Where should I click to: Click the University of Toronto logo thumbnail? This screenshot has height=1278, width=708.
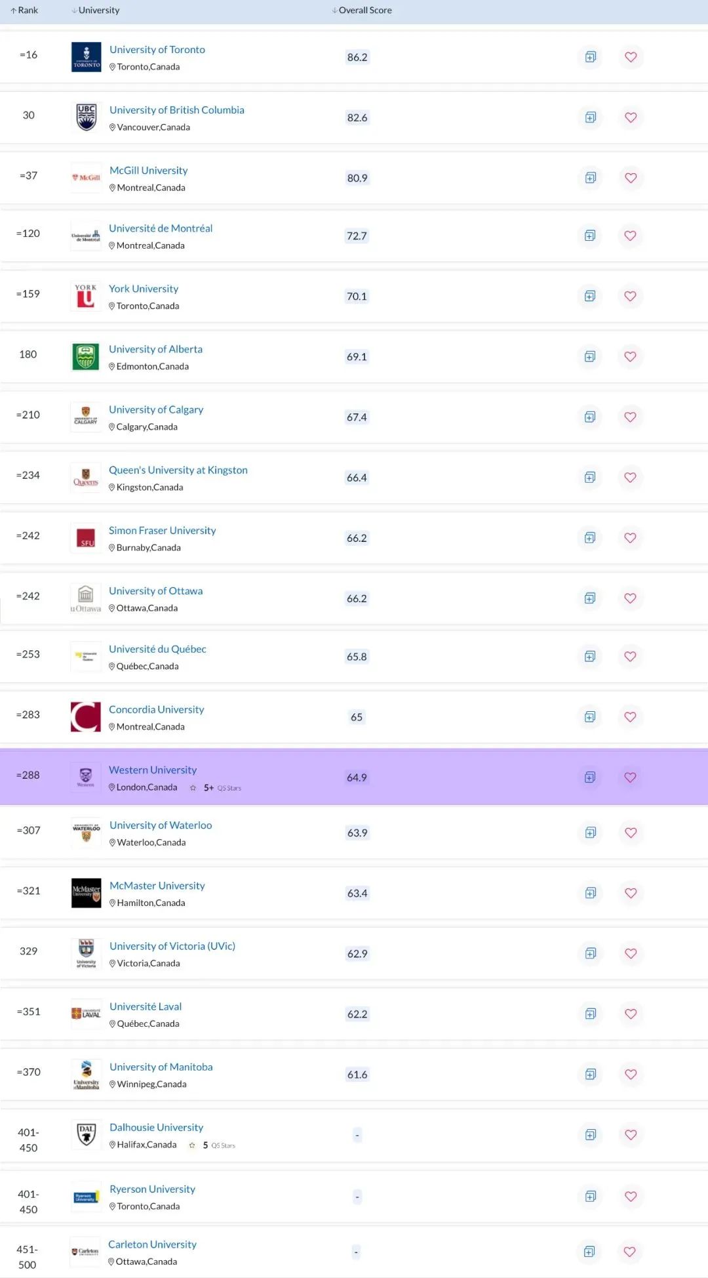[x=86, y=56]
